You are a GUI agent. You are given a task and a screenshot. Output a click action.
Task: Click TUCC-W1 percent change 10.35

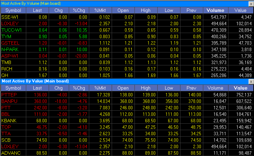tap(82, 30)
